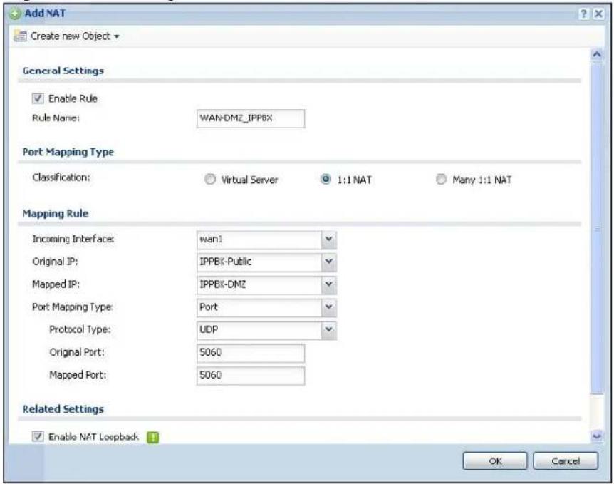Click the Mapping Rule heading
This screenshot has width=614, height=484.
pyautogui.click(x=56, y=214)
